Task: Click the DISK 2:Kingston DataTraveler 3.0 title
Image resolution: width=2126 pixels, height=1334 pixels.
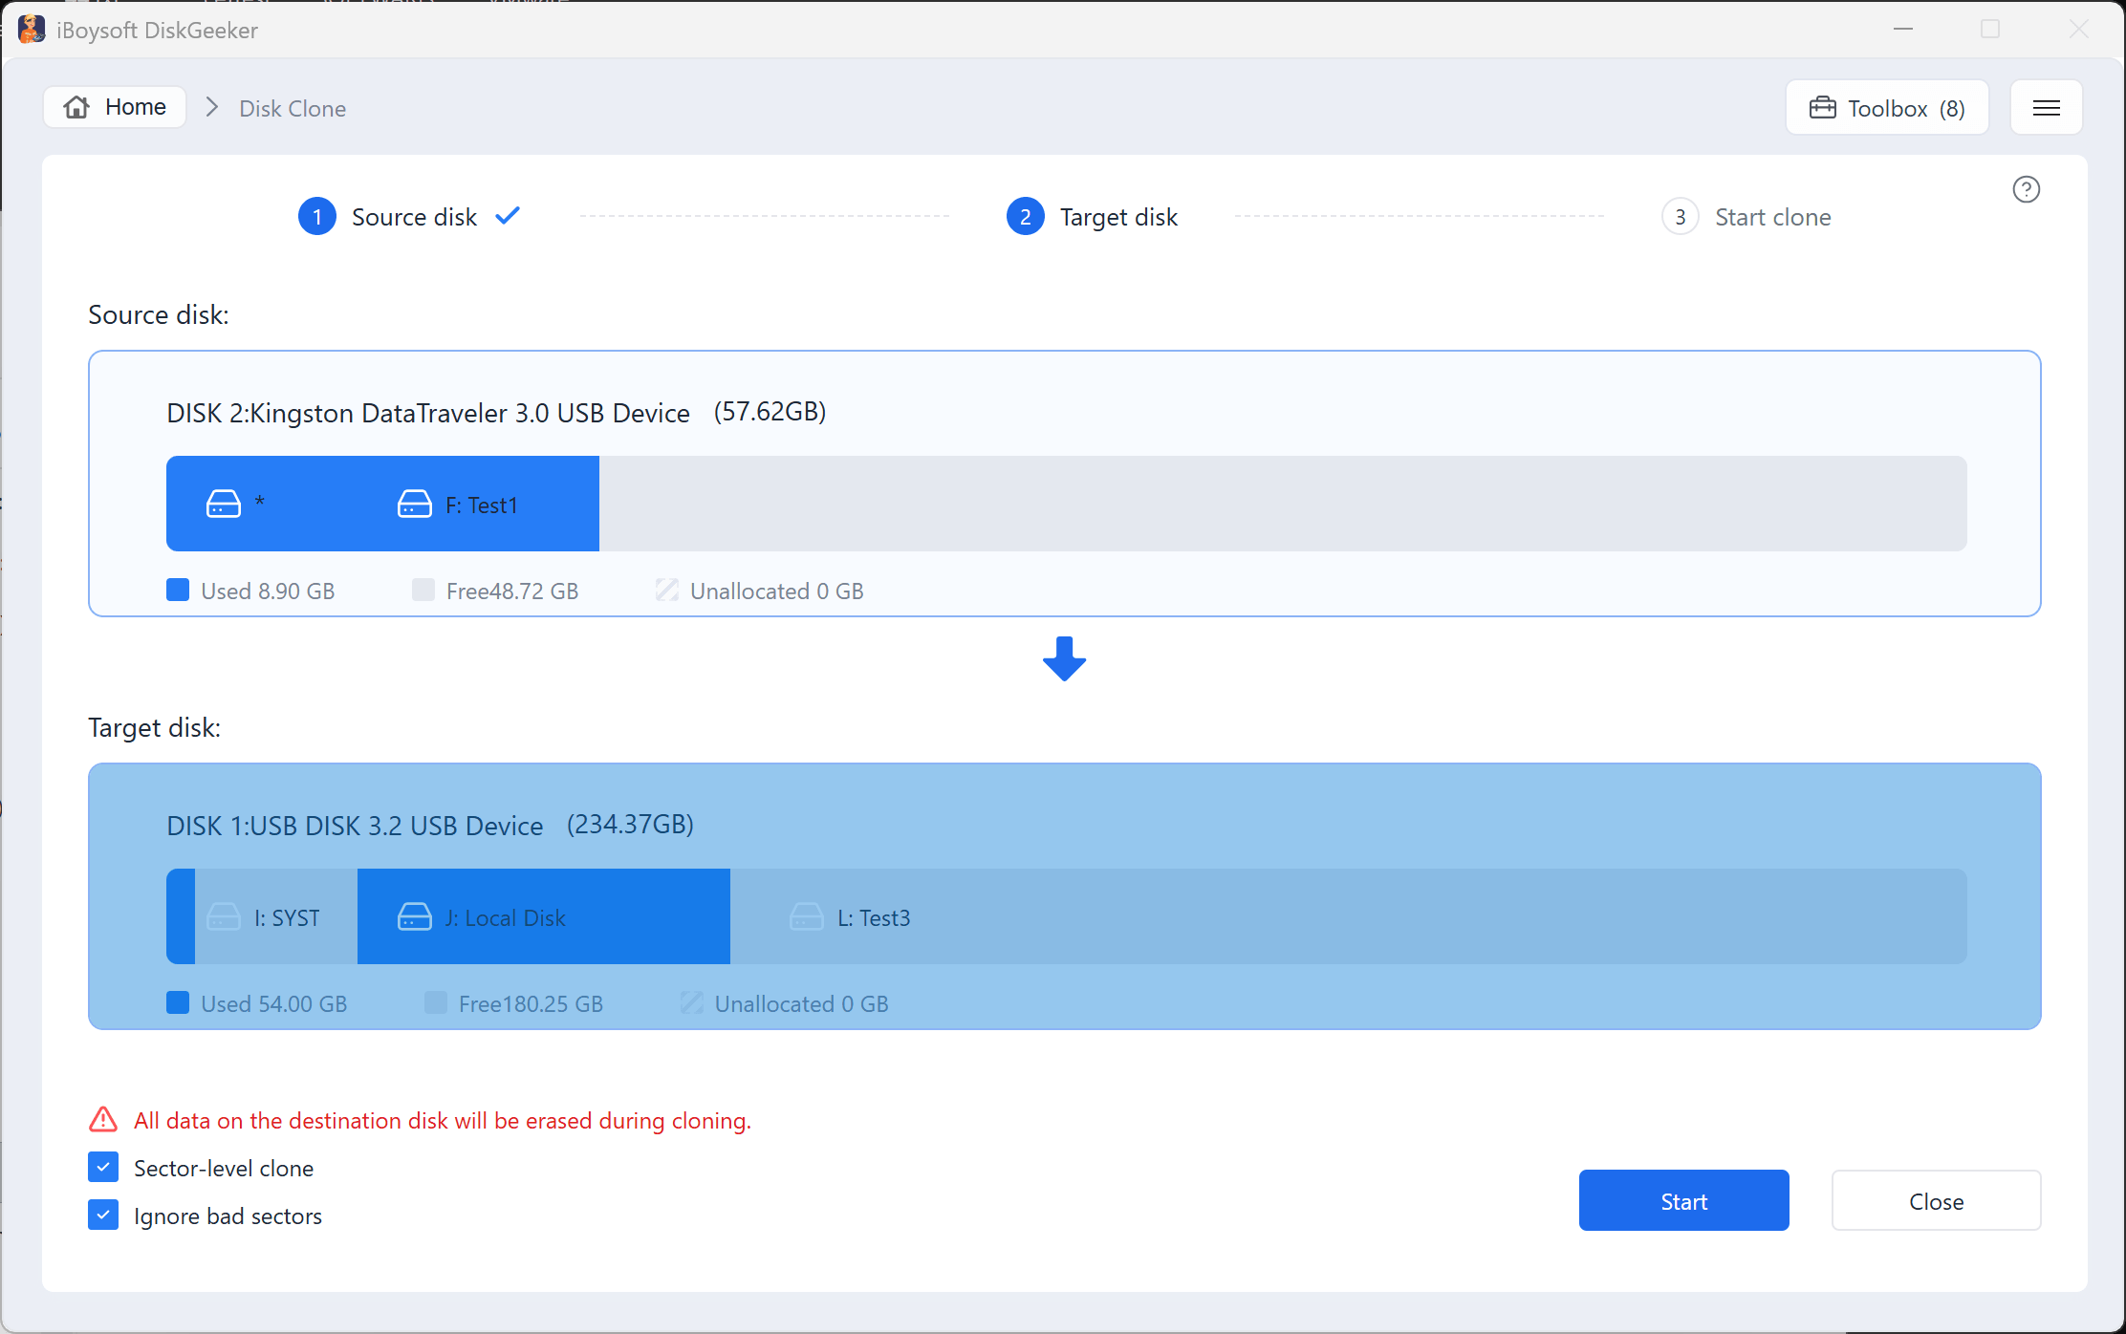Action: 428,413
